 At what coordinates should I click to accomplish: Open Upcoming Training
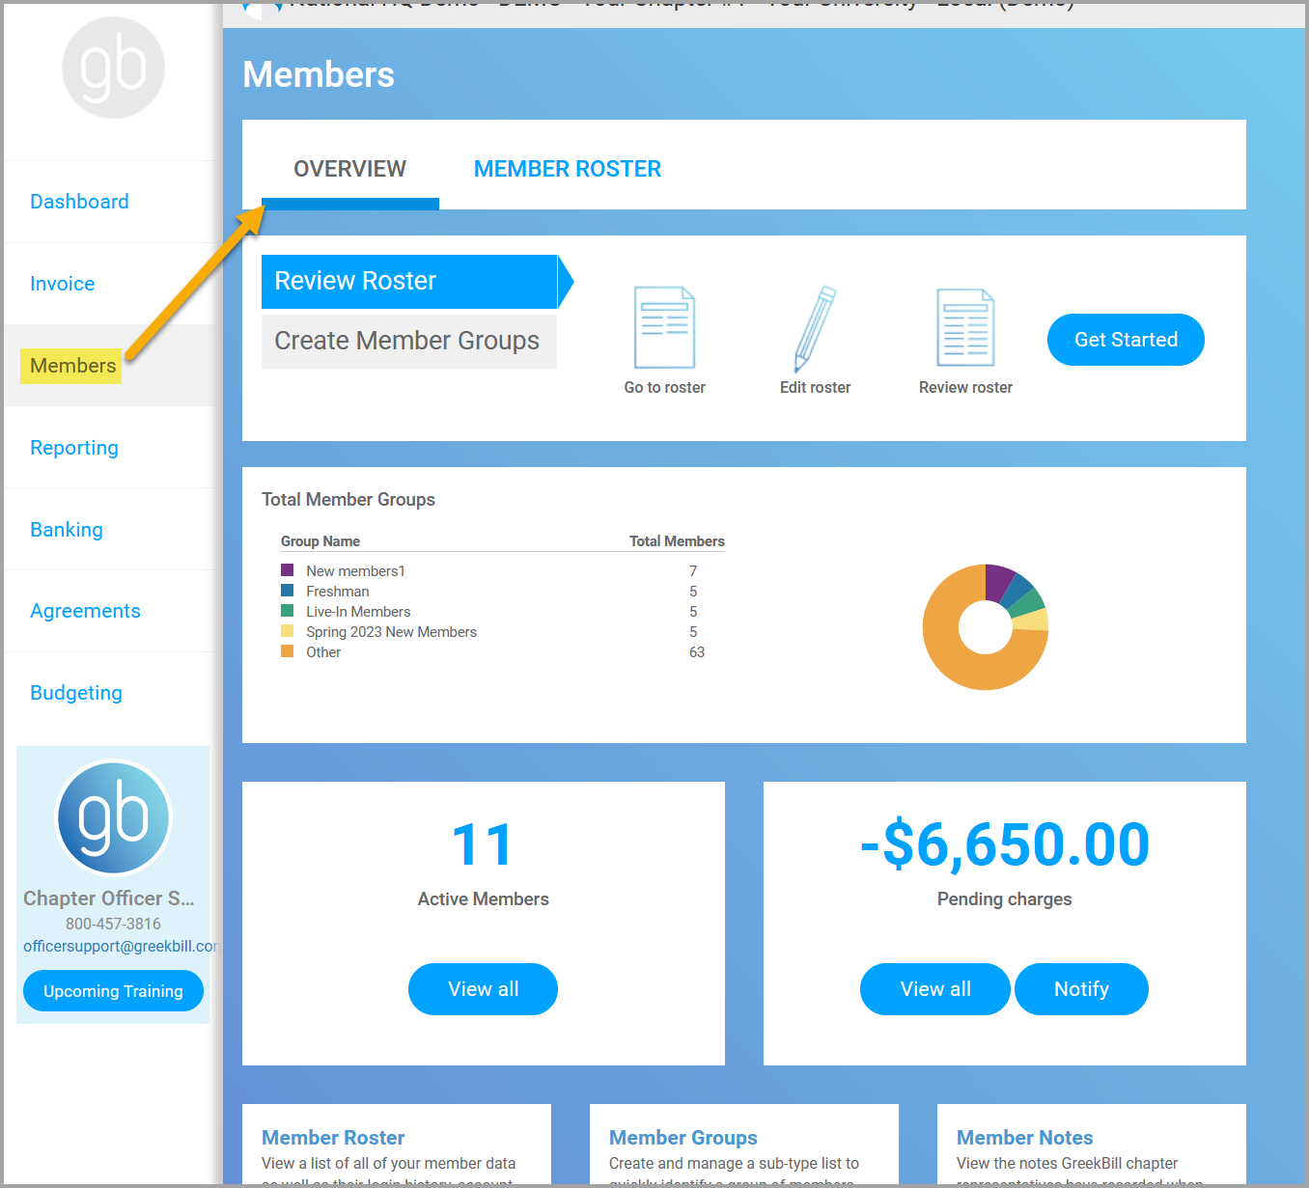pyautogui.click(x=113, y=991)
